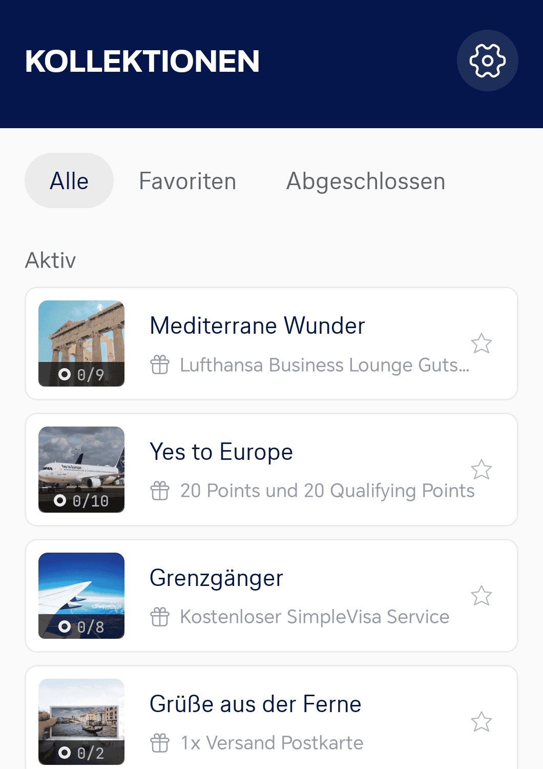Favorite the Mediterrane Wunder collection star
This screenshot has width=543, height=769.
[482, 343]
